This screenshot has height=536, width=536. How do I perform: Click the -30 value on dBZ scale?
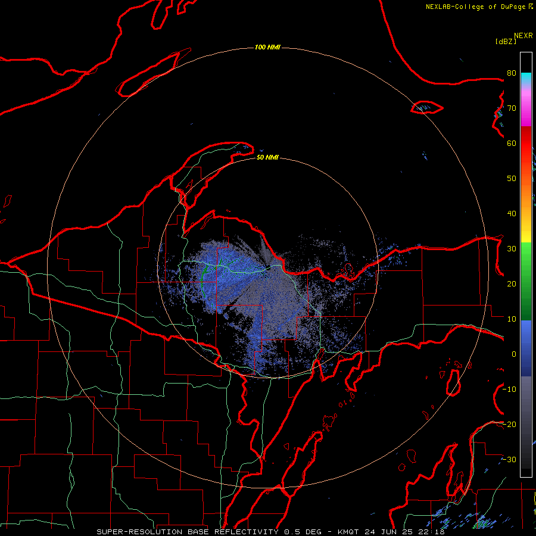(509, 460)
